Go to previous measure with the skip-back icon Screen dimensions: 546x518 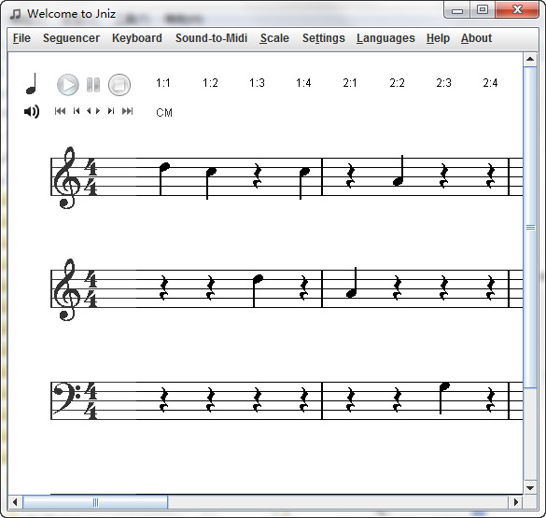tap(77, 111)
